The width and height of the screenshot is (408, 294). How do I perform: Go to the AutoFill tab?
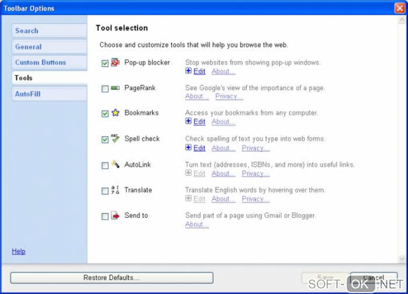[x=50, y=94]
